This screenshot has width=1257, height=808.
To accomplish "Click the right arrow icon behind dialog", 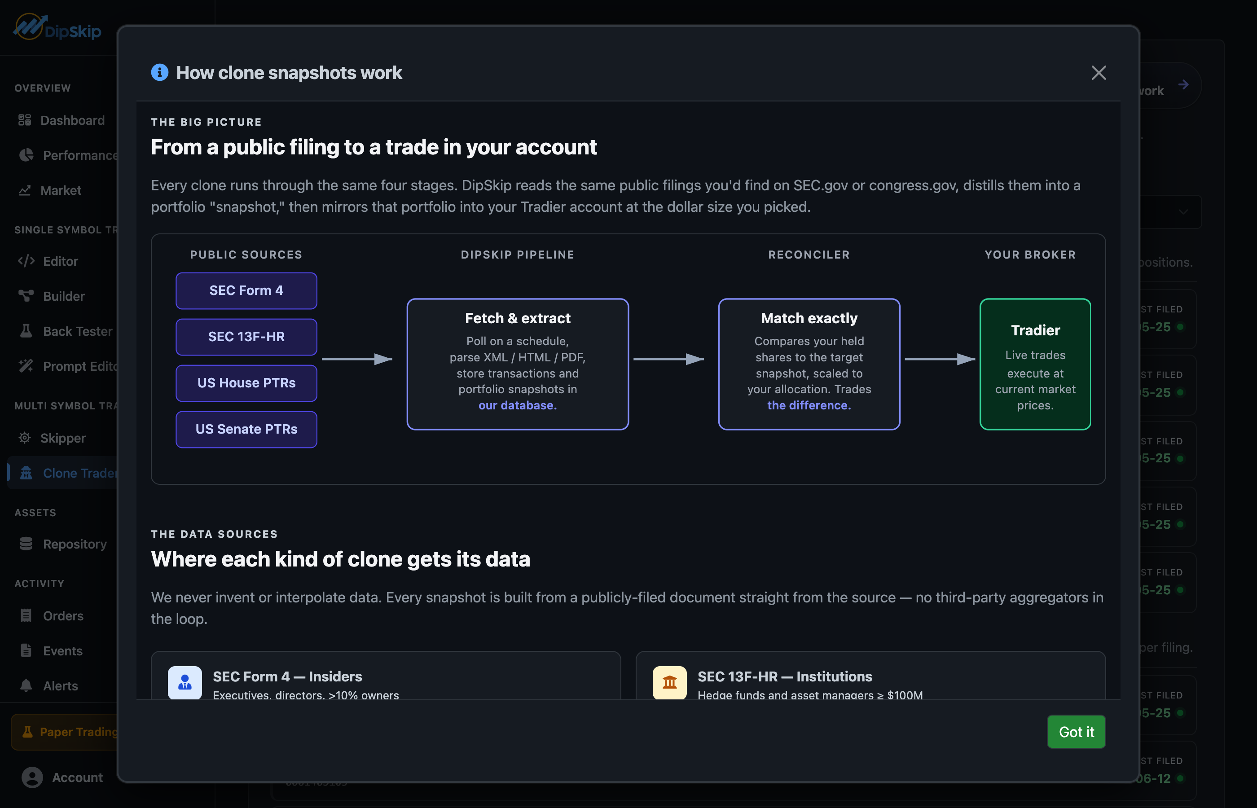I will tap(1183, 85).
